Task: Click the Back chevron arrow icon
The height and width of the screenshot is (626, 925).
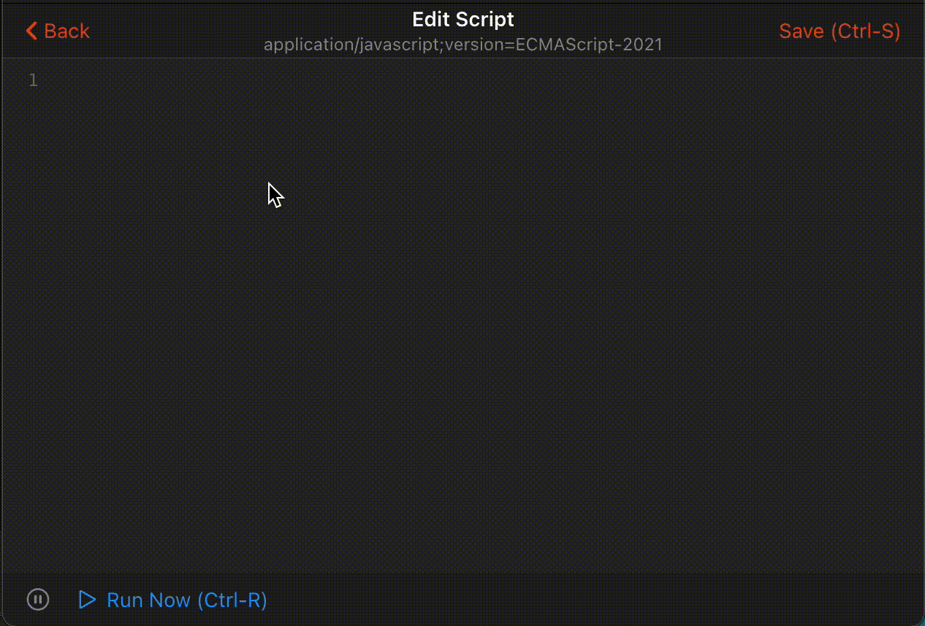Action: point(31,31)
